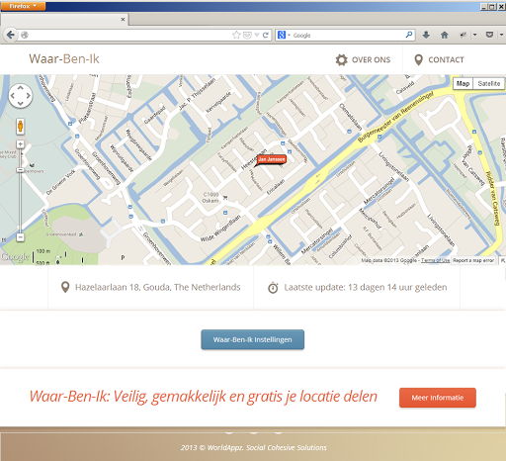Image resolution: width=506 pixels, height=461 pixels.
Task: Reload the page with refresh icon
Action: 266,35
